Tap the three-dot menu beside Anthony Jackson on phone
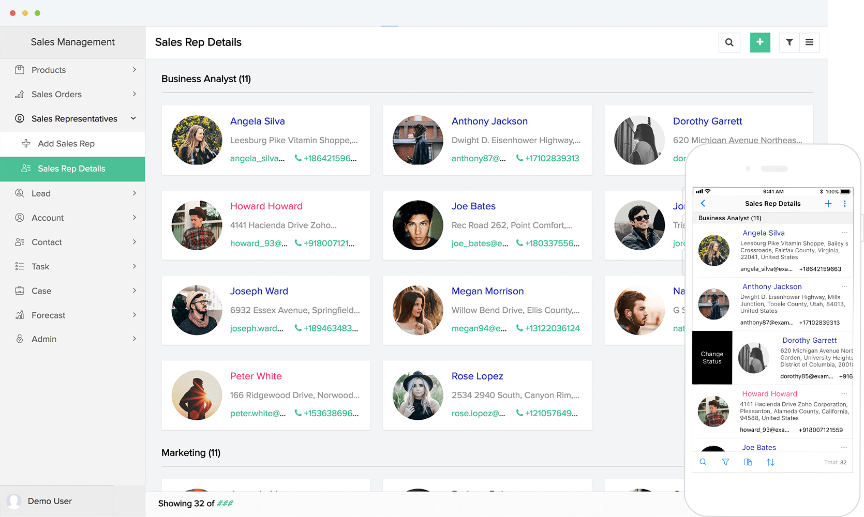Screen dimensions: 864x517 845,286
